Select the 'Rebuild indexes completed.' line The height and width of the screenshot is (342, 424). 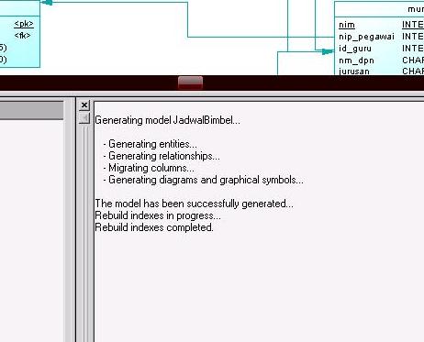(154, 227)
